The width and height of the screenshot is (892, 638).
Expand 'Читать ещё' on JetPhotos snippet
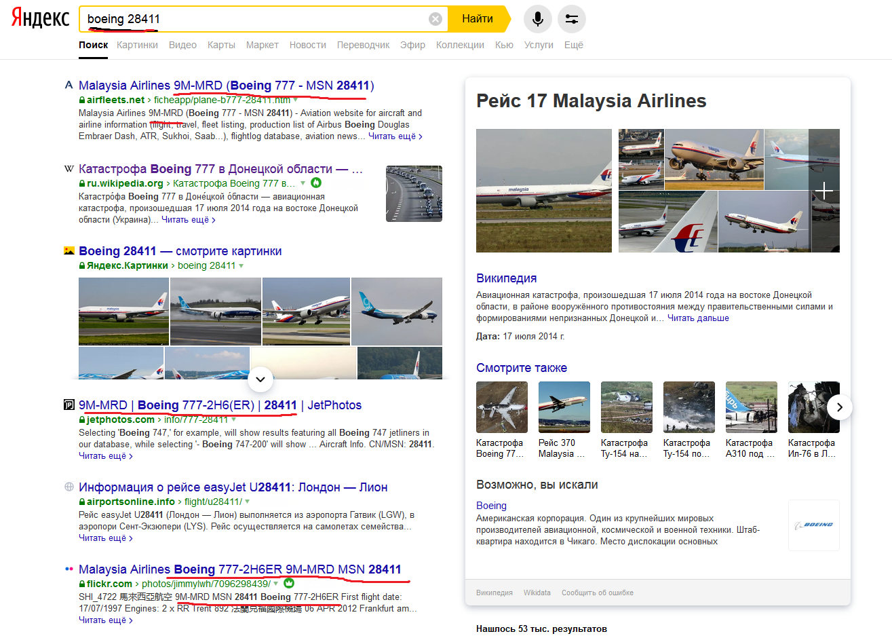[105, 456]
